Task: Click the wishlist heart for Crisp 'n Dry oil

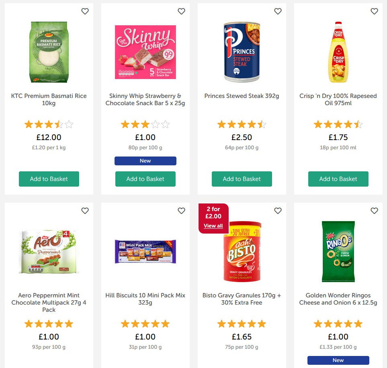Action: coord(374,11)
